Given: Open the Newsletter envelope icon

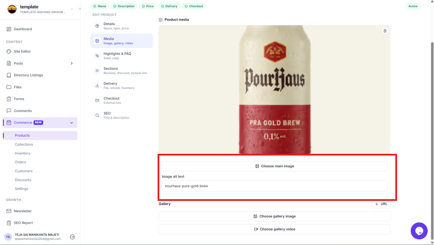Looking at the screenshot, I should 9,211.
